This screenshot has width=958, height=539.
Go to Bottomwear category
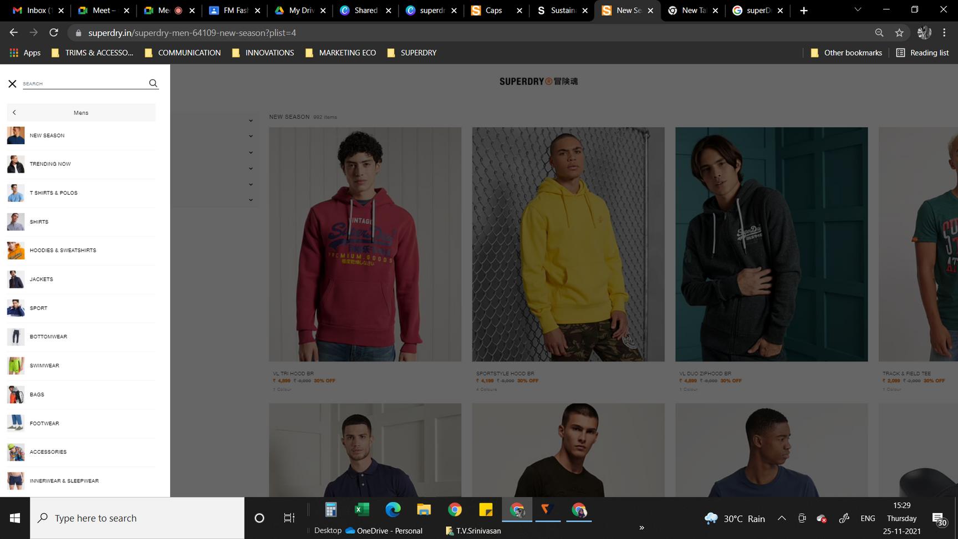(x=48, y=337)
